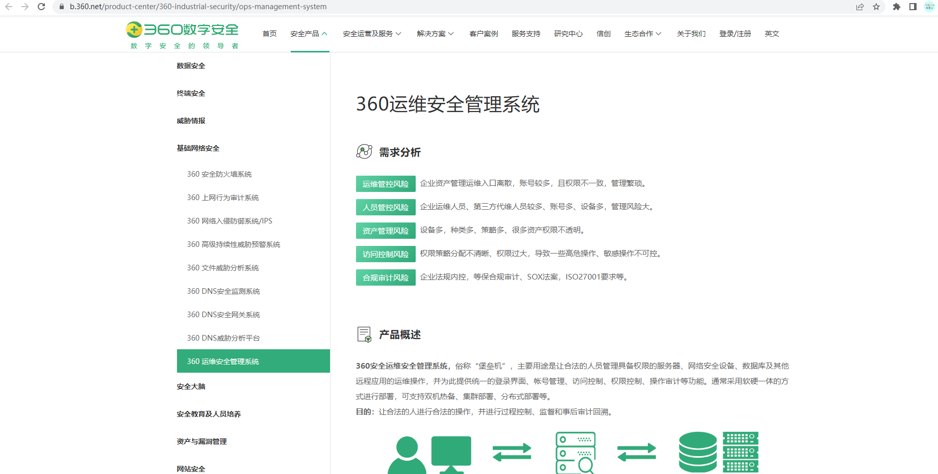Open 360 高级持续性威胁预警系统 sidebar link

[234, 244]
